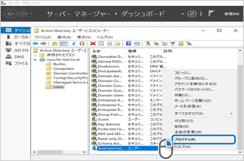244x161 pixels.
Task: Select DNS in Server Manager sidebar
Action: 18,57
